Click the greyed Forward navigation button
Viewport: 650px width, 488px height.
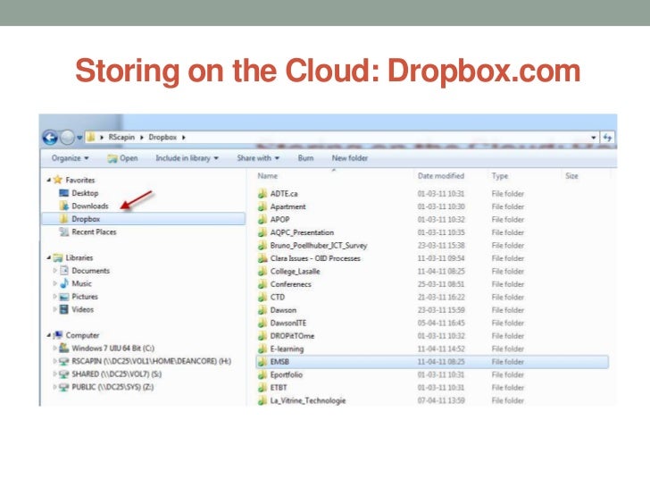coord(67,138)
